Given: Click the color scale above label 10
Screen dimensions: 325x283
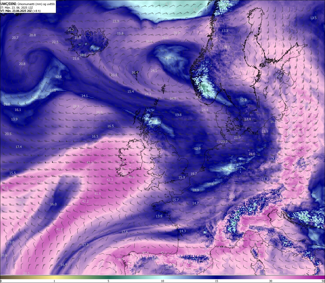Looking at the screenshot, I should [x=162, y=277].
